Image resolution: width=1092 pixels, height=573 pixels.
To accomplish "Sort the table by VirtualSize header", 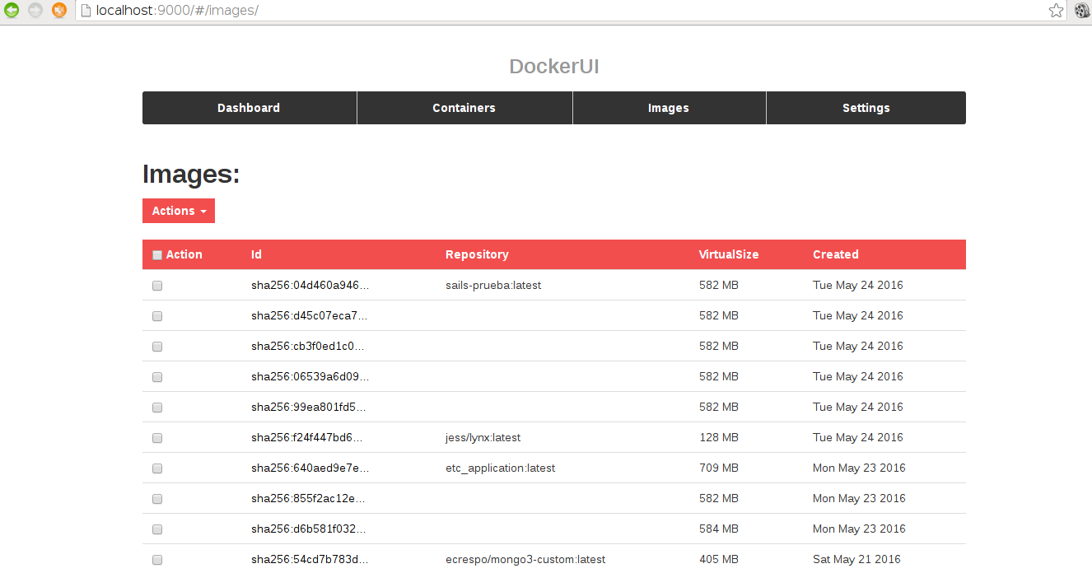I will [x=729, y=254].
